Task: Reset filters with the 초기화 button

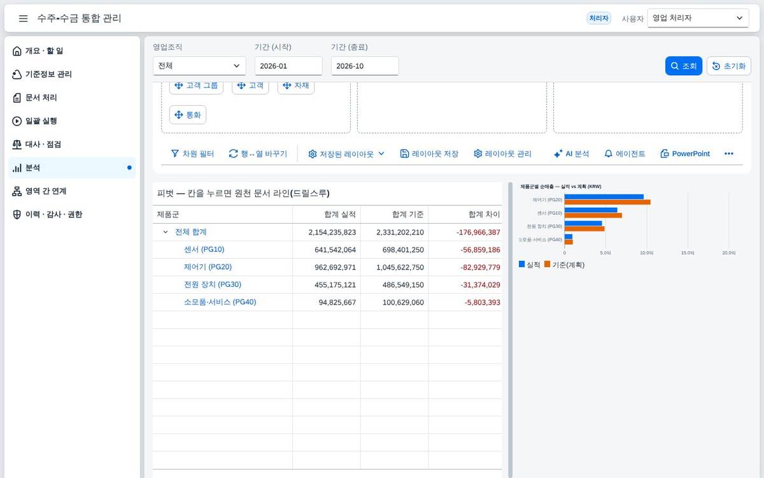Action: point(729,66)
